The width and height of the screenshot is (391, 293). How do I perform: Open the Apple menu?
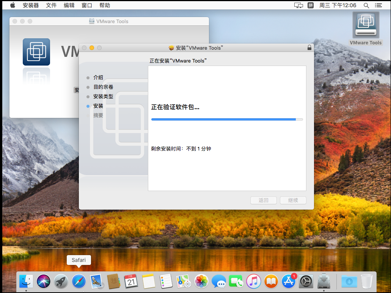coord(13,5)
